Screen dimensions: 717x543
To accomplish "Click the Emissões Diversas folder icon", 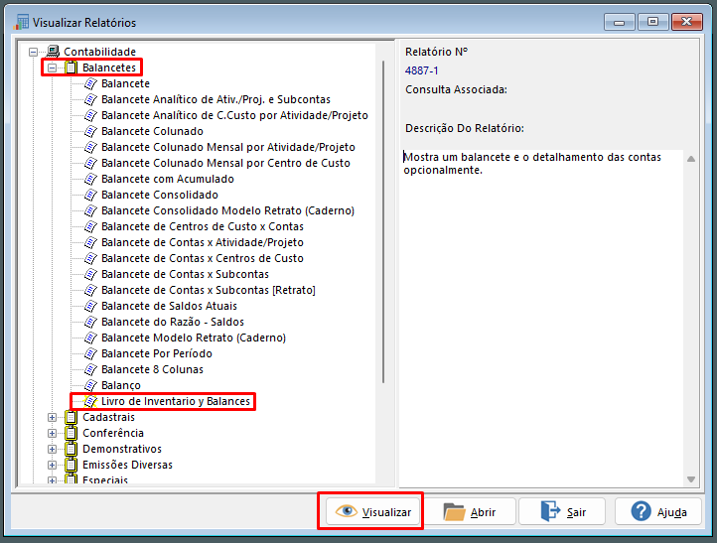I will click(x=71, y=465).
